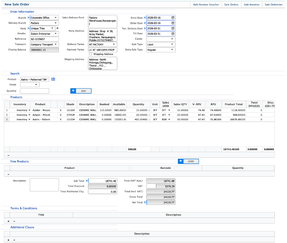287x243 pixels.
Task: Click the quantity stepper on row 3
Action: point(149,120)
